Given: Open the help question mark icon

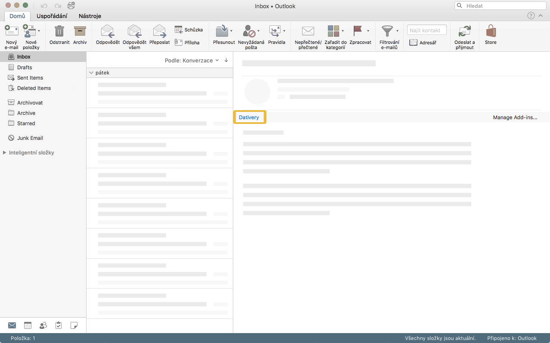Looking at the screenshot, I should click(x=531, y=15).
